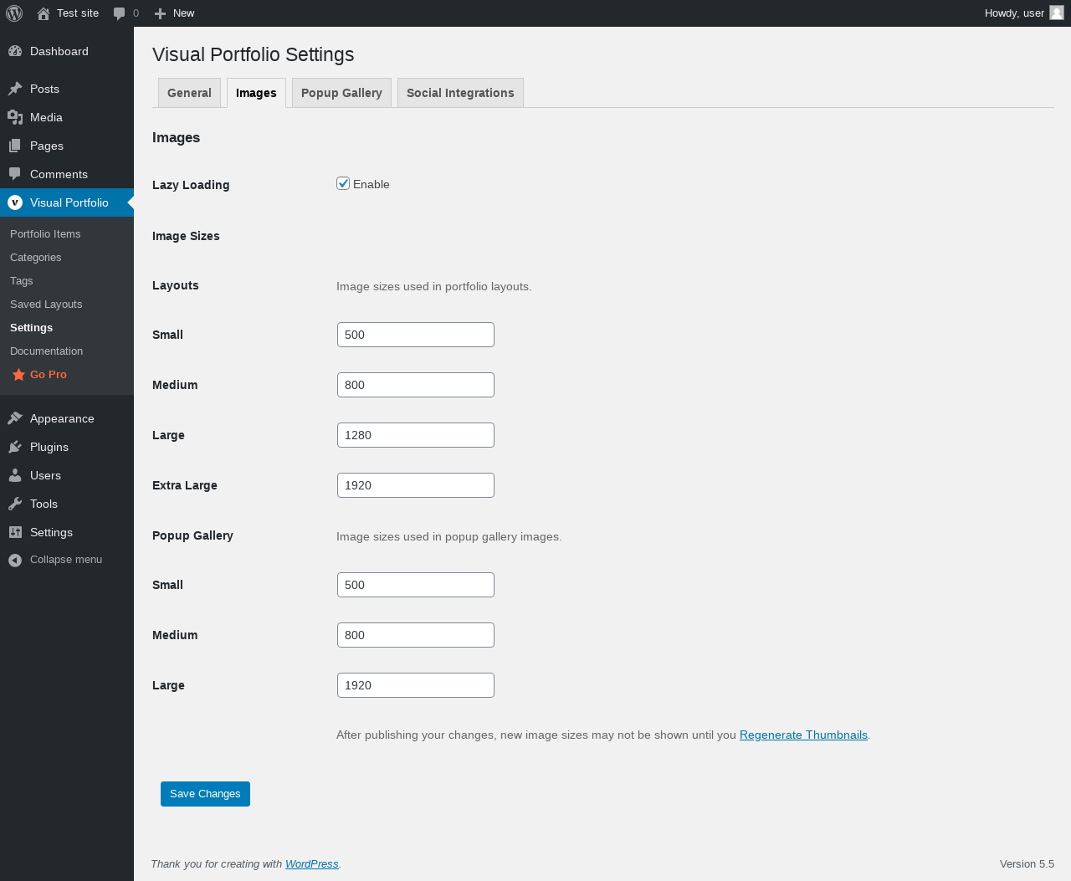Image resolution: width=1071 pixels, height=881 pixels.
Task: Click the Tools wrench icon
Action: pyautogui.click(x=15, y=504)
